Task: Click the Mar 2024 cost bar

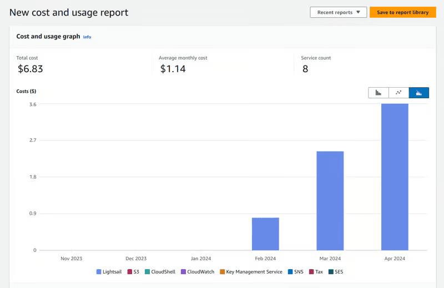Action: click(330, 201)
